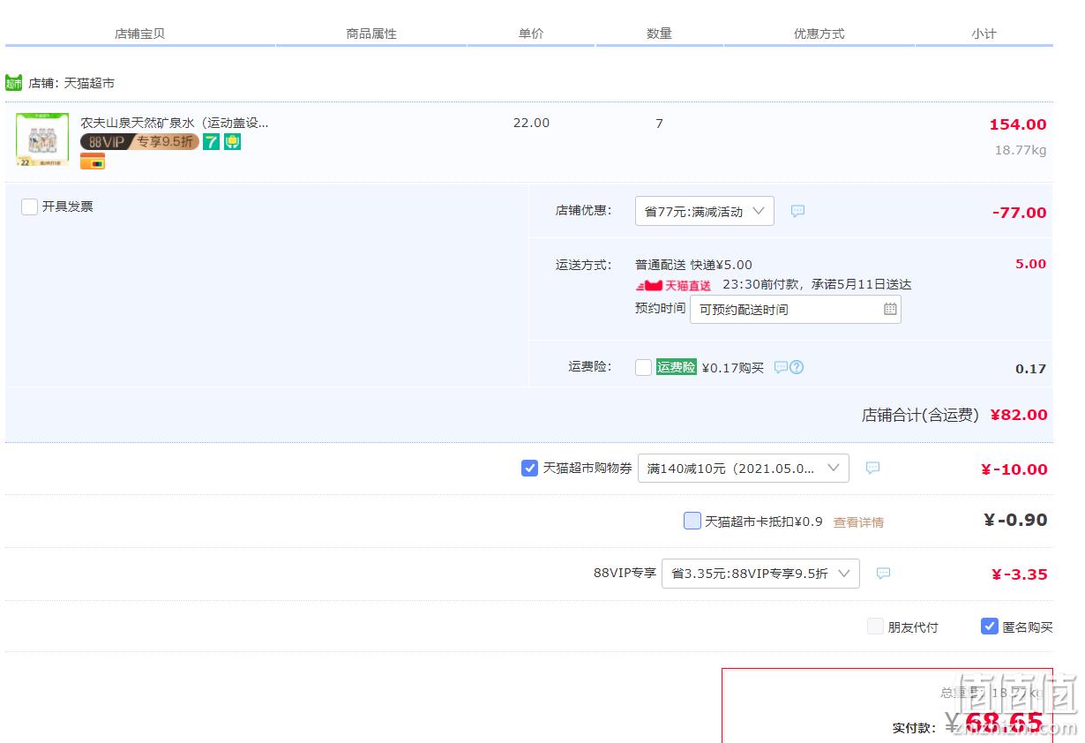Click the 88VIP 专享9.5折 badge

coord(139,141)
